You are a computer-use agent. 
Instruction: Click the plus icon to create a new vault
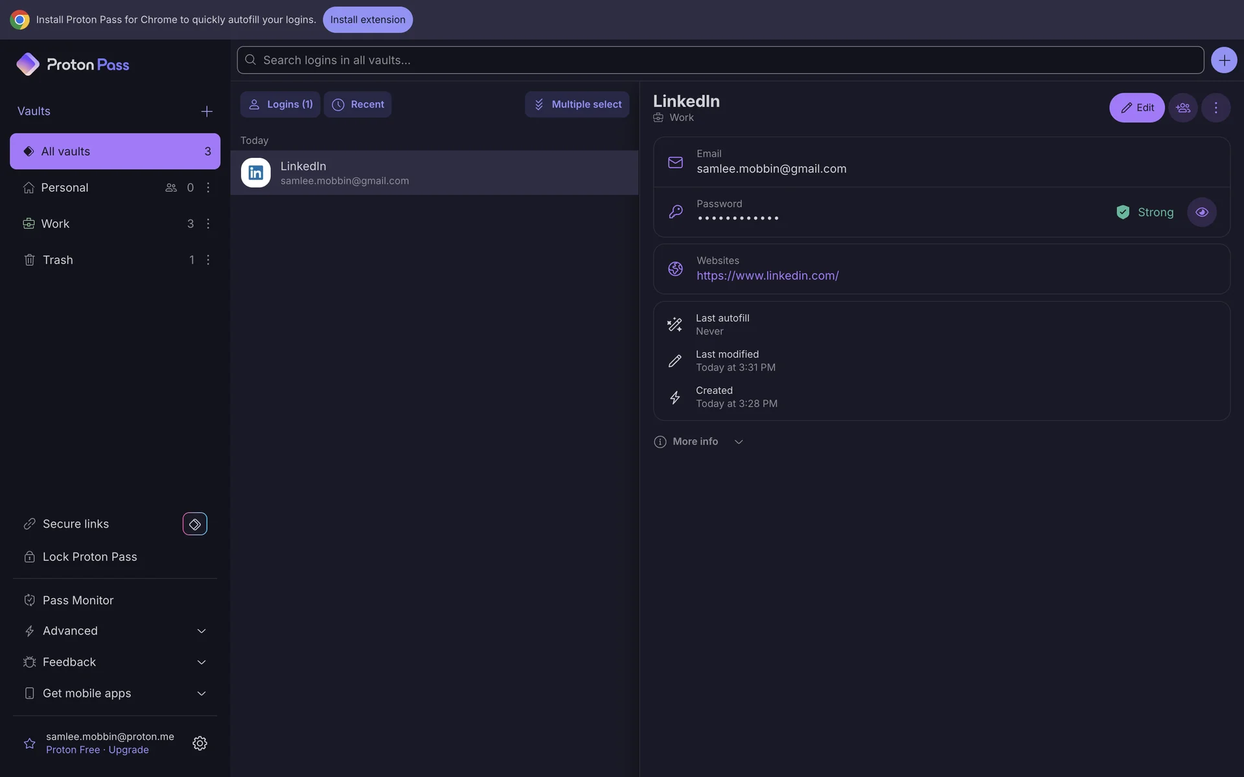207,111
